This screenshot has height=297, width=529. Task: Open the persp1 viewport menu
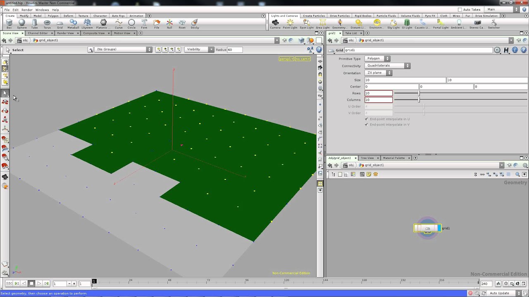click(286, 59)
